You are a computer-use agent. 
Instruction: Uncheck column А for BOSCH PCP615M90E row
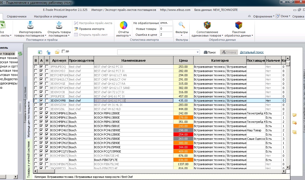tap(41, 147)
